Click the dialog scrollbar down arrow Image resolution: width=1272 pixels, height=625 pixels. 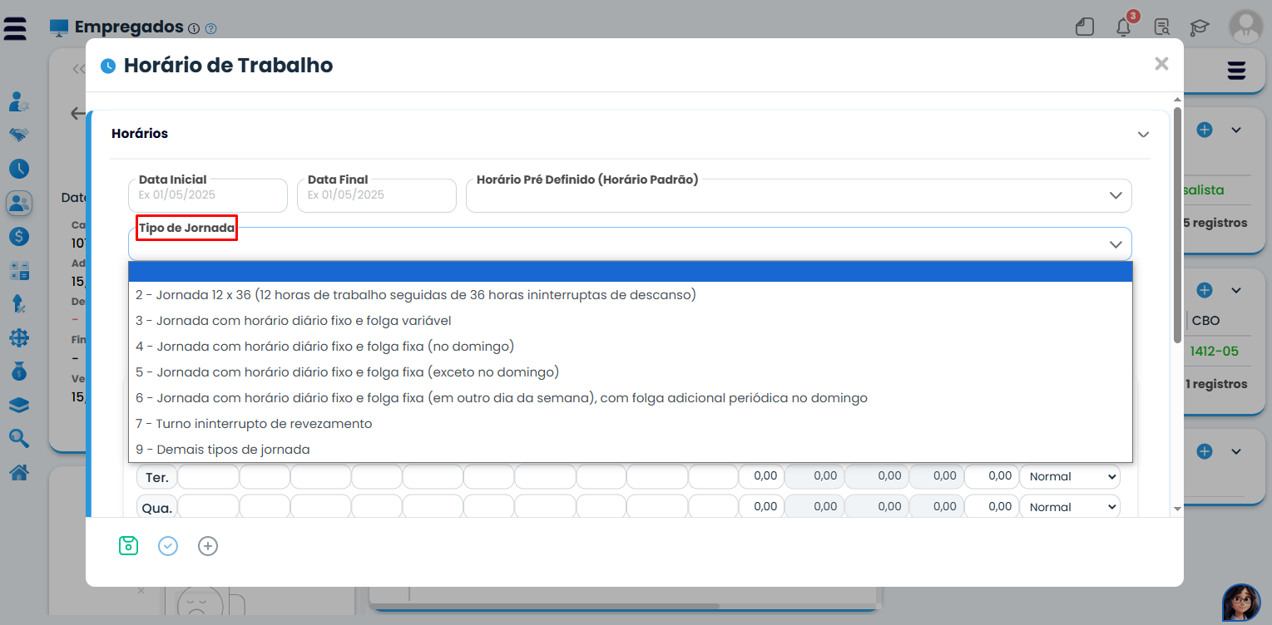tap(1177, 508)
